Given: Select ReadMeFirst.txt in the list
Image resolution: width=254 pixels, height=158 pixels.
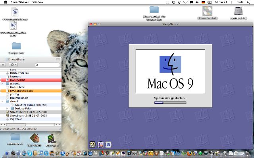Looking at the screenshot, I should (x=19, y=98).
